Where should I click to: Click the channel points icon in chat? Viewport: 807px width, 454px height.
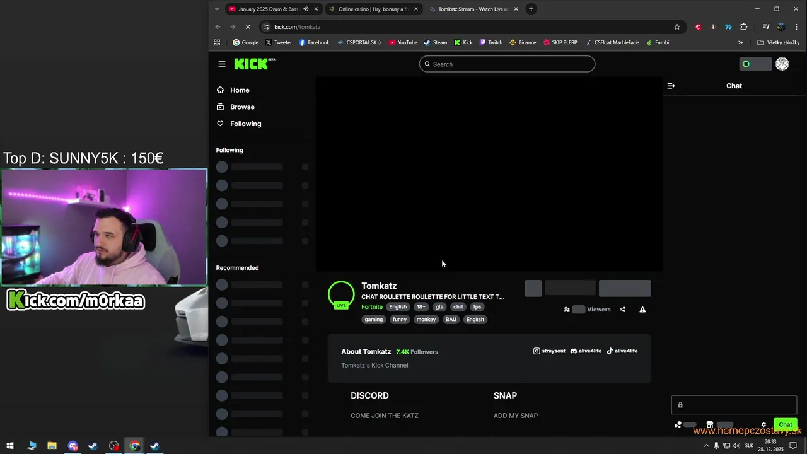click(x=678, y=425)
